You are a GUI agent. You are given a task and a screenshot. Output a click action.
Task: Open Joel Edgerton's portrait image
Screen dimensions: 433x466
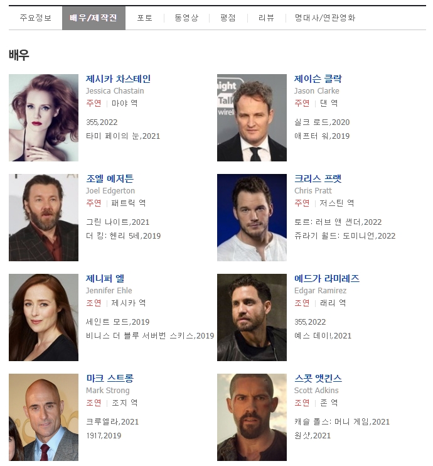click(44, 217)
